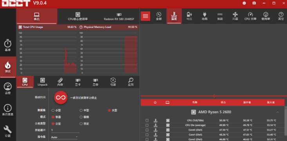Select 稳定 steady load type radio

coord(81,124)
